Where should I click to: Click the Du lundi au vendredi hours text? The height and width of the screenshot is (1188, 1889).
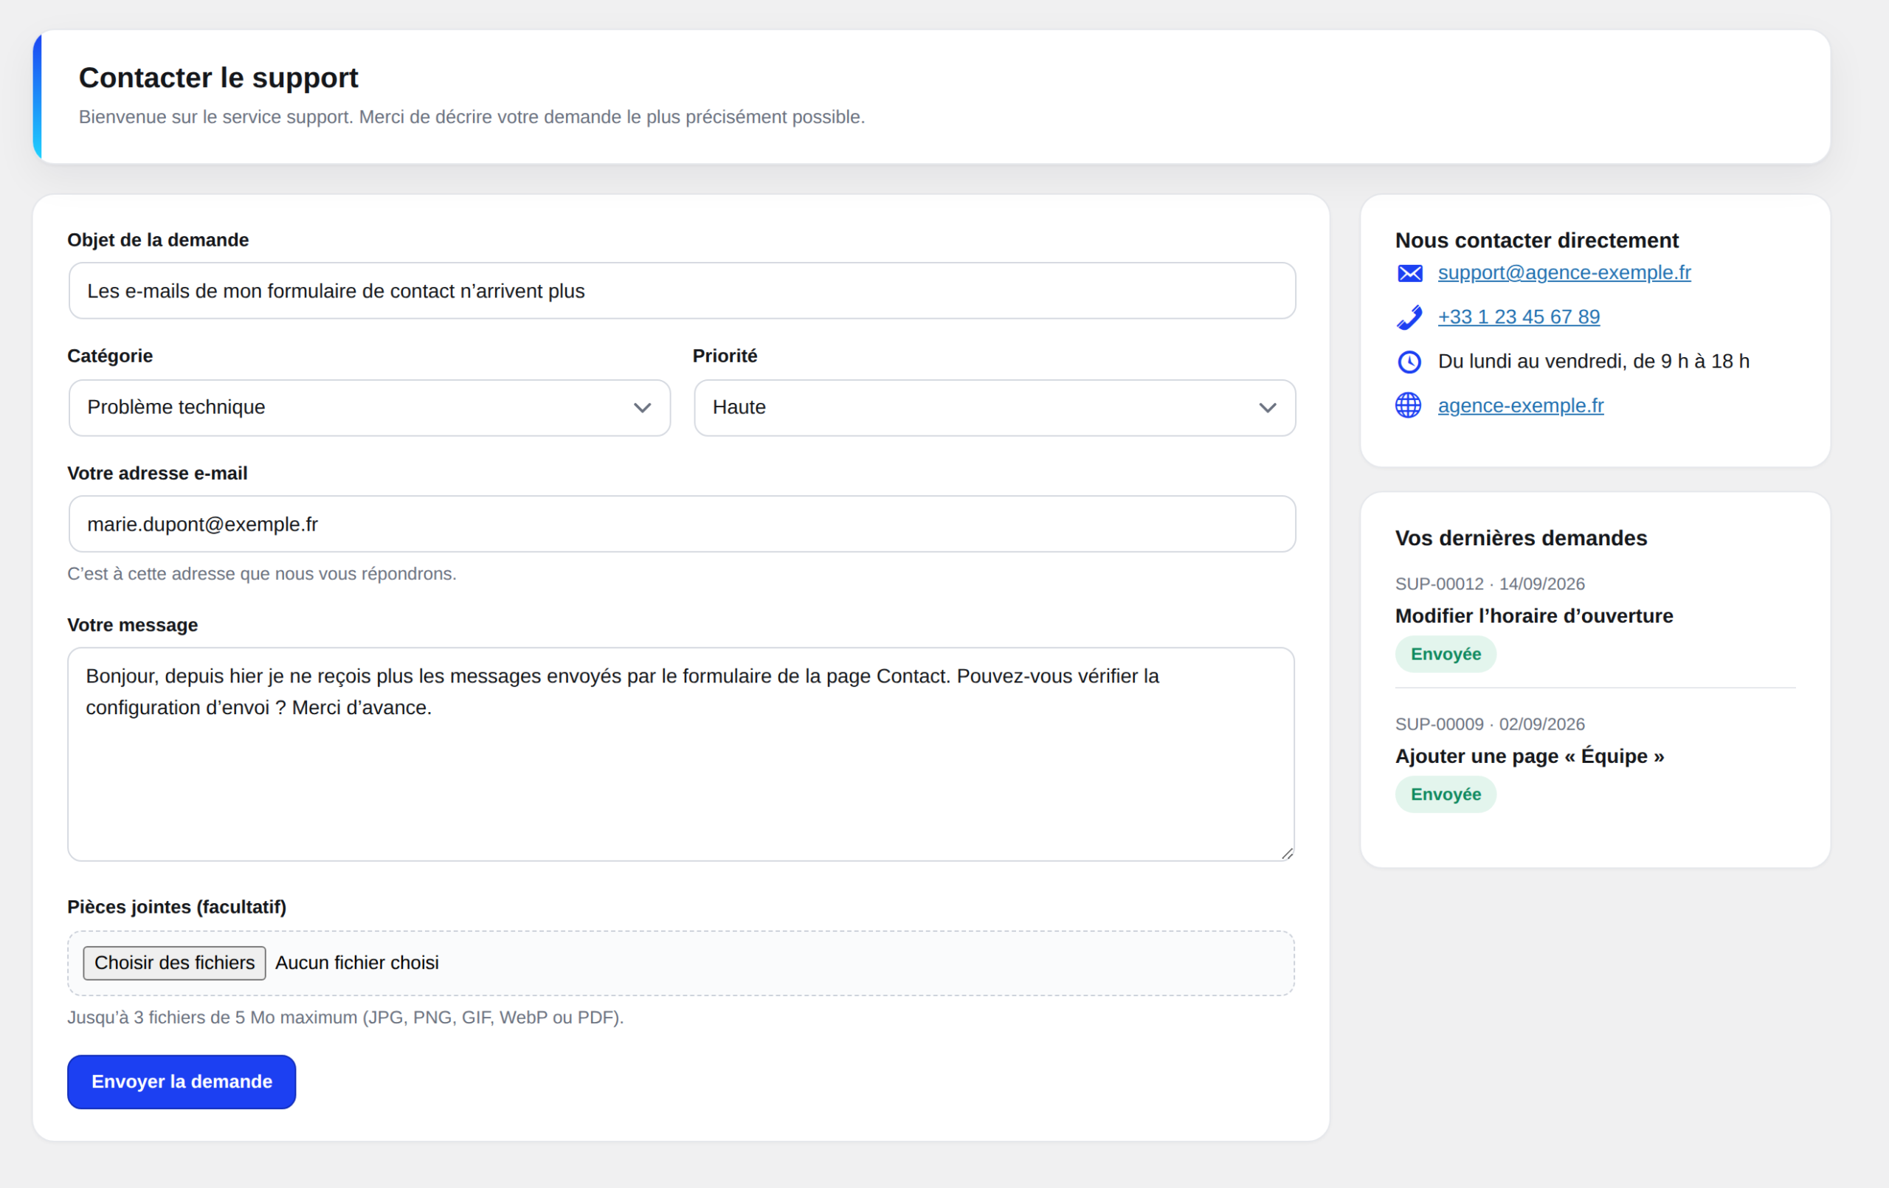click(x=1594, y=362)
